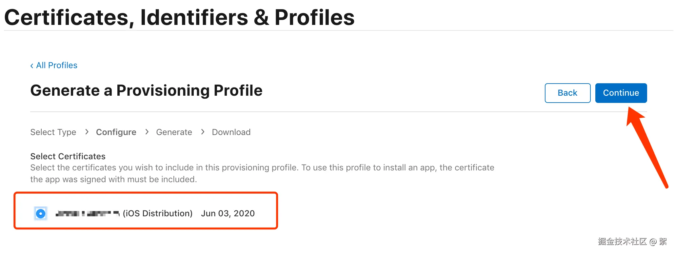
Task: Click chevron between Generate and Download
Action: tap(203, 132)
